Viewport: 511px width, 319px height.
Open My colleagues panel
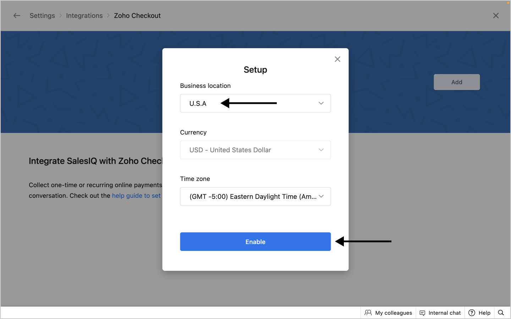click(x=388, y=313)
